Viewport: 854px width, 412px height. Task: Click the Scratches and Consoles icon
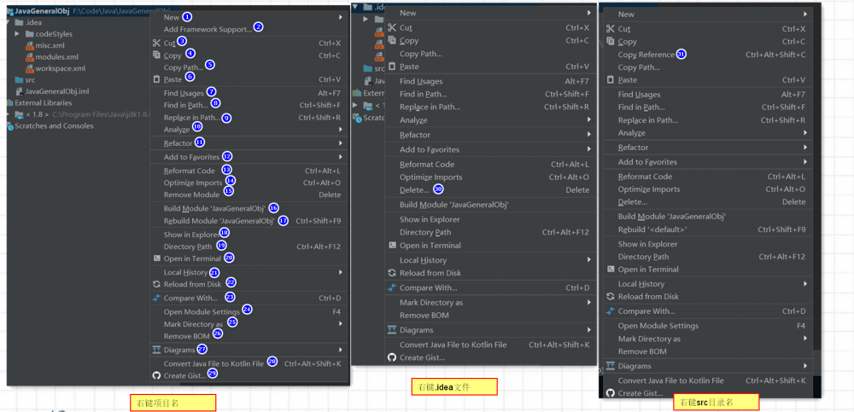click(x=9, y=126)
